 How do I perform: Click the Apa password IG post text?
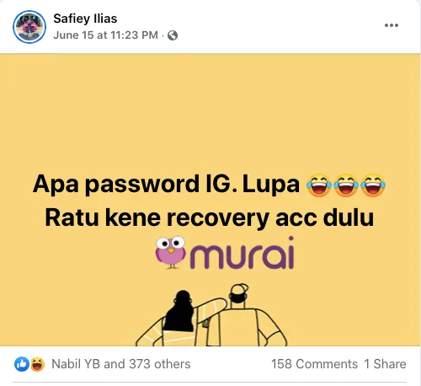pyautogui.click(x=166, y=184)
